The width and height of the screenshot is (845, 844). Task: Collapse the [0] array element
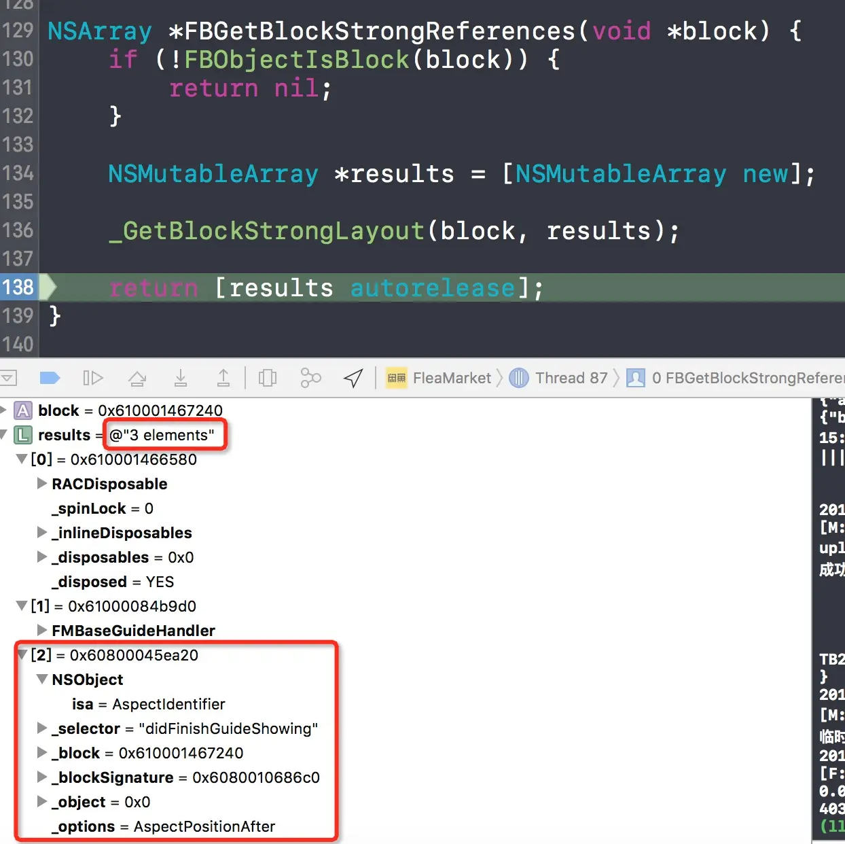coord(22,459)
